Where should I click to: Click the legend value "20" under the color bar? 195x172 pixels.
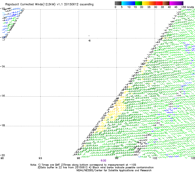tap(142, 7)
